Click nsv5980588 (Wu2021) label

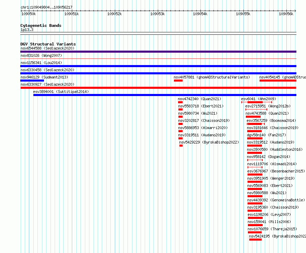(267, 193)
